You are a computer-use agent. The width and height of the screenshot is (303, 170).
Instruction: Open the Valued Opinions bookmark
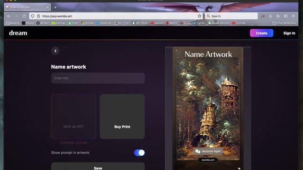(219, 23)
